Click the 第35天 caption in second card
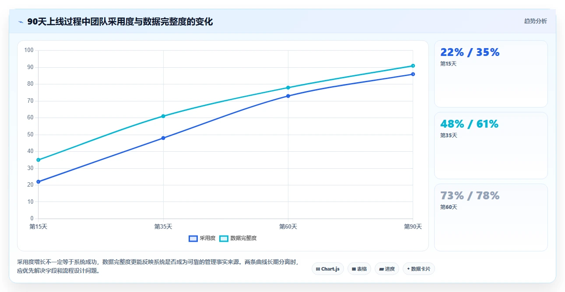565x292 pixels. [x=449, y=136]
